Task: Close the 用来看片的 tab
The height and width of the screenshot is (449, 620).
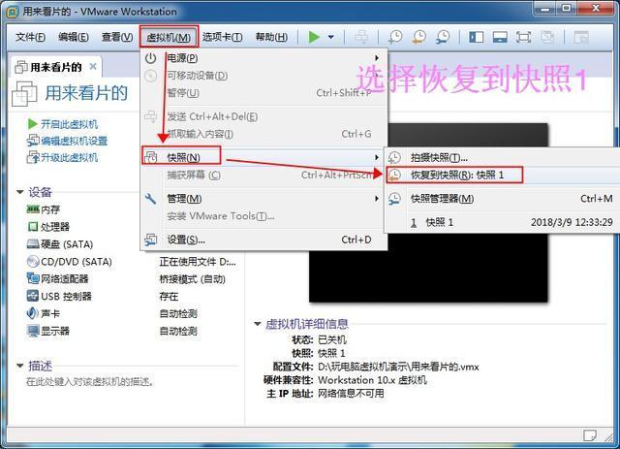Action: (93, 67)
